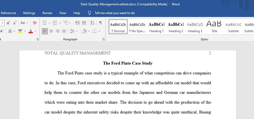Toggle align right
Screen dimensions: 254x119
pyautogui.click(x=58, y=31)
